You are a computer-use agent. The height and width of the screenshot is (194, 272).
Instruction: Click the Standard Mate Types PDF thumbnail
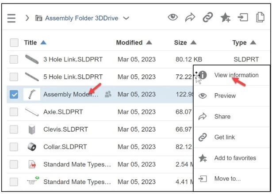[x=32, y=165]
